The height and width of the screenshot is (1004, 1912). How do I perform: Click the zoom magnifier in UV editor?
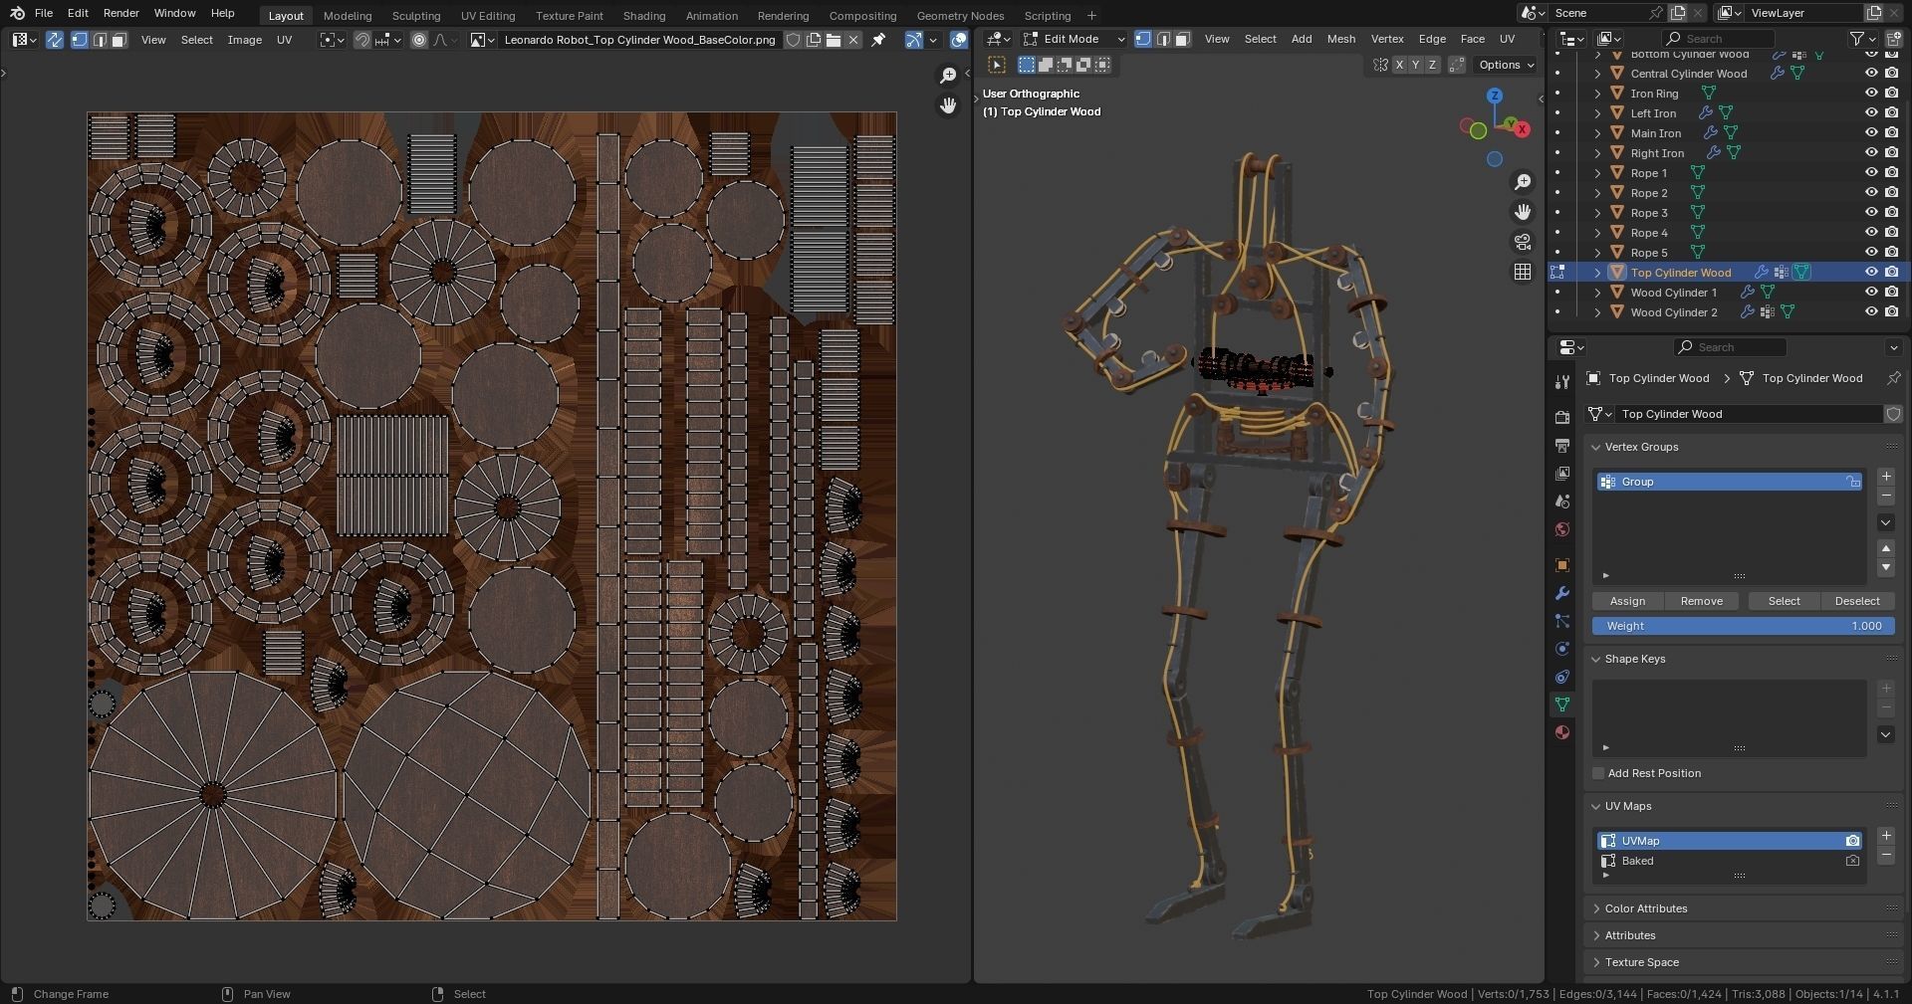pyautogui.click(x=948, y=76)
